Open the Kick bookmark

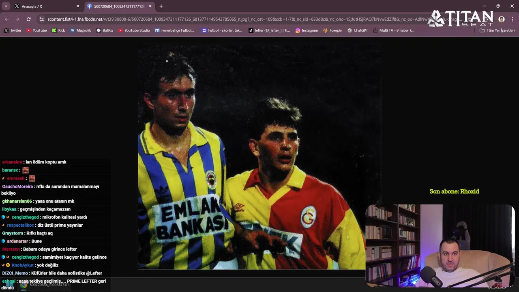(58, 30)
